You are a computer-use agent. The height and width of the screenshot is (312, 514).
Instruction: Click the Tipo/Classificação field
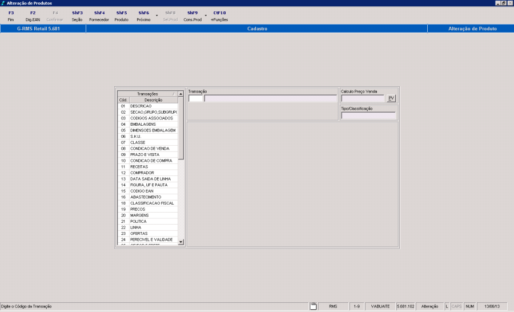(x=368, y=115)
